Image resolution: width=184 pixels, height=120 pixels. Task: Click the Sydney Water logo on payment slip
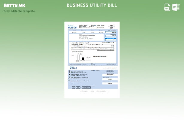[x=73, y=67]
